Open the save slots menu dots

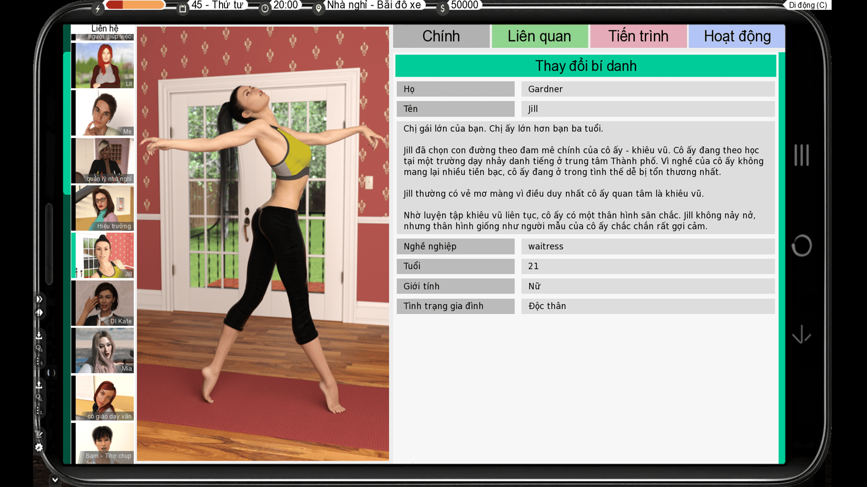click(39, 362)
